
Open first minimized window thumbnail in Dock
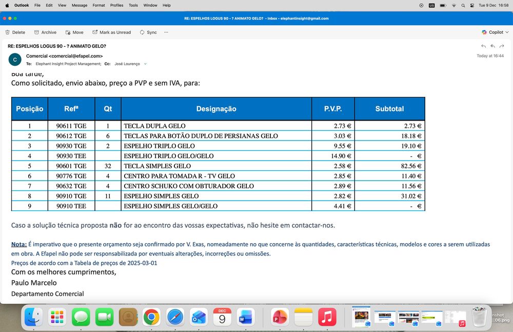(361, 317)
